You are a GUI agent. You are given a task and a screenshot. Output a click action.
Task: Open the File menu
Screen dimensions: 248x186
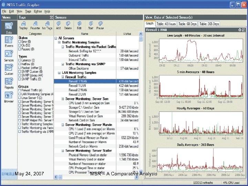tap(4, 11)
